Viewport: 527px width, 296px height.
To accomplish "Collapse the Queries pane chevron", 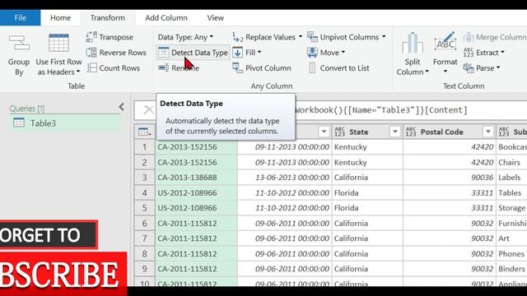I will 121,107.
